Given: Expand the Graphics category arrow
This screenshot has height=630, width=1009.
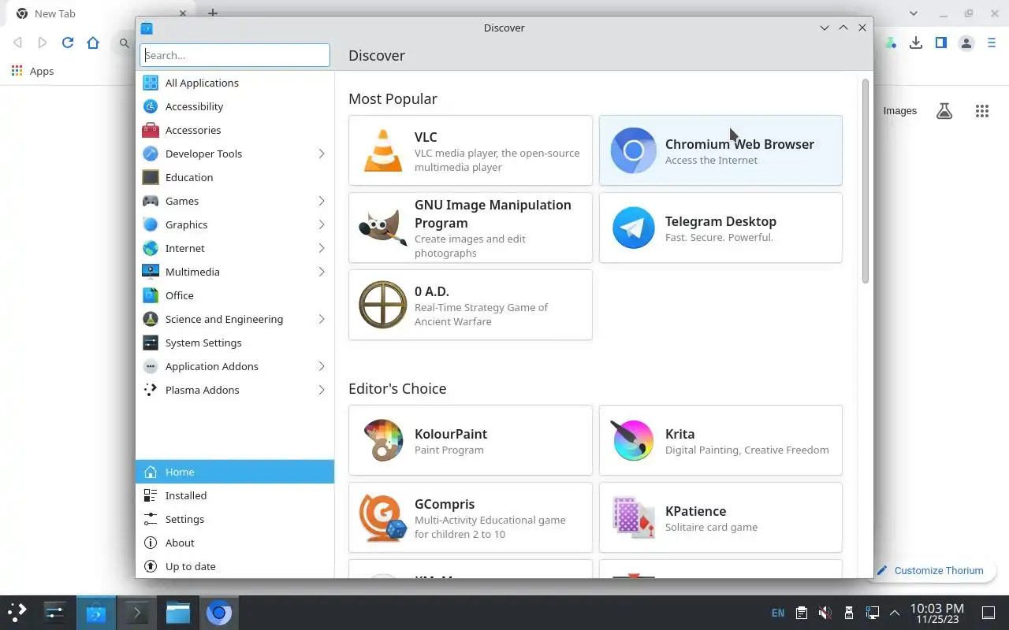Looking at the screenshot, I should point(322,224).
